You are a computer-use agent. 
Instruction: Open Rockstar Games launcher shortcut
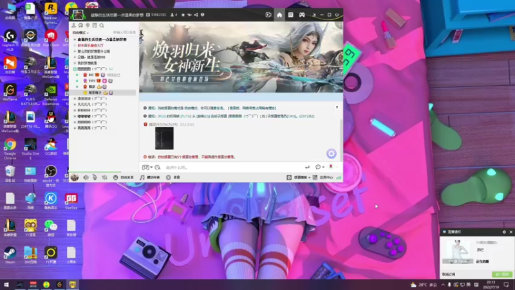[51, 13]
